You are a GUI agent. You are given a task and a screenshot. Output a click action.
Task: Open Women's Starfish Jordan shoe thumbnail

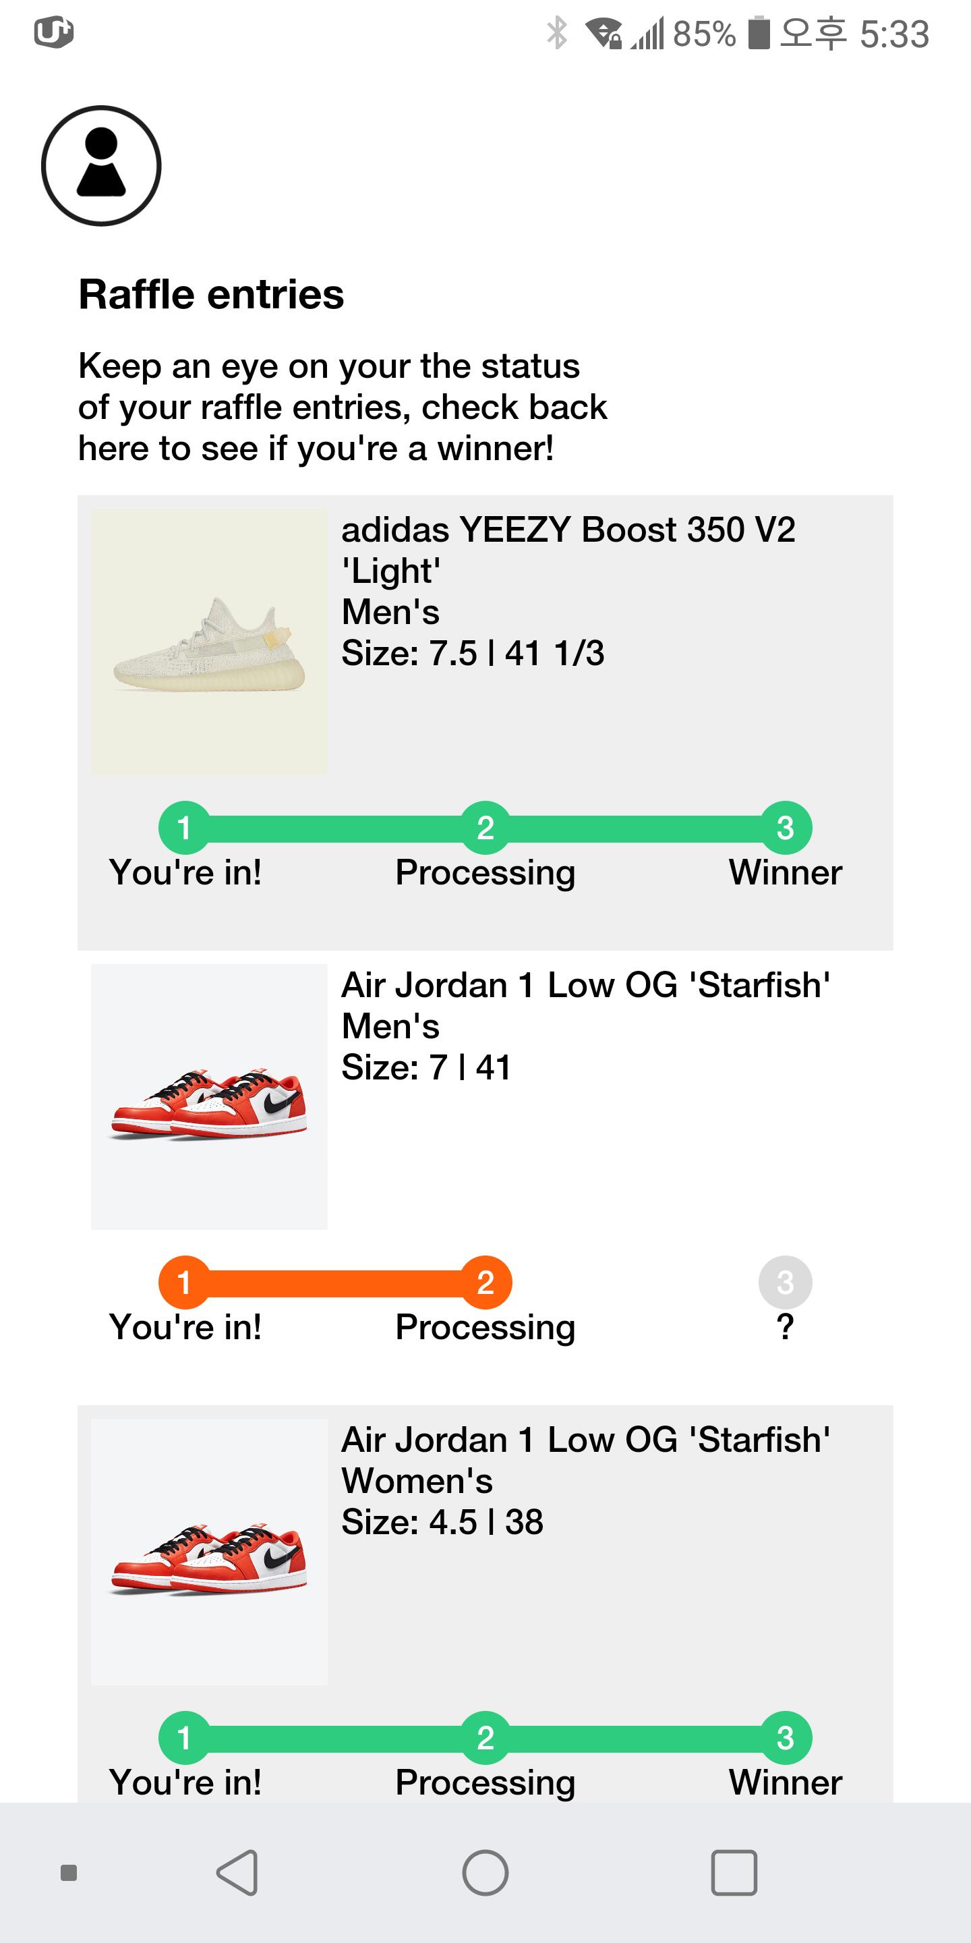[x=209, y=1552]
